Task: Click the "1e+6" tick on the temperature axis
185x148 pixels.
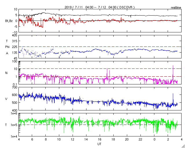Action: (x=14, y=113)
